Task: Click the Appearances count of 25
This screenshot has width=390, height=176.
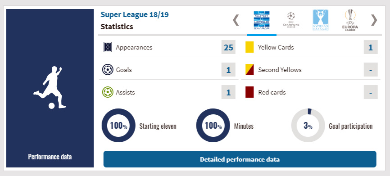Action: coord(228,47)
